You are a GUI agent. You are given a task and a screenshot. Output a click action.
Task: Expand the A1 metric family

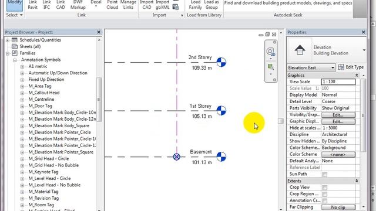pos(22,67)
